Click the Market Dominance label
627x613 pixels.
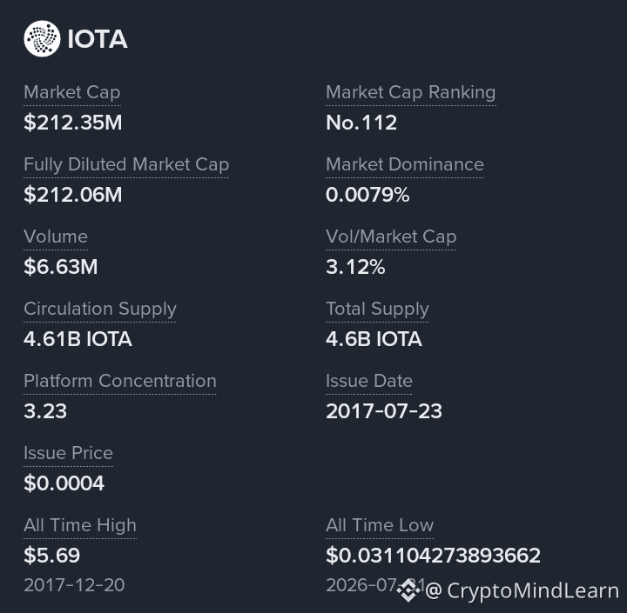pos(405,164)
